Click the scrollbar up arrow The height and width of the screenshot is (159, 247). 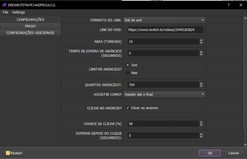tap(245, 18)
